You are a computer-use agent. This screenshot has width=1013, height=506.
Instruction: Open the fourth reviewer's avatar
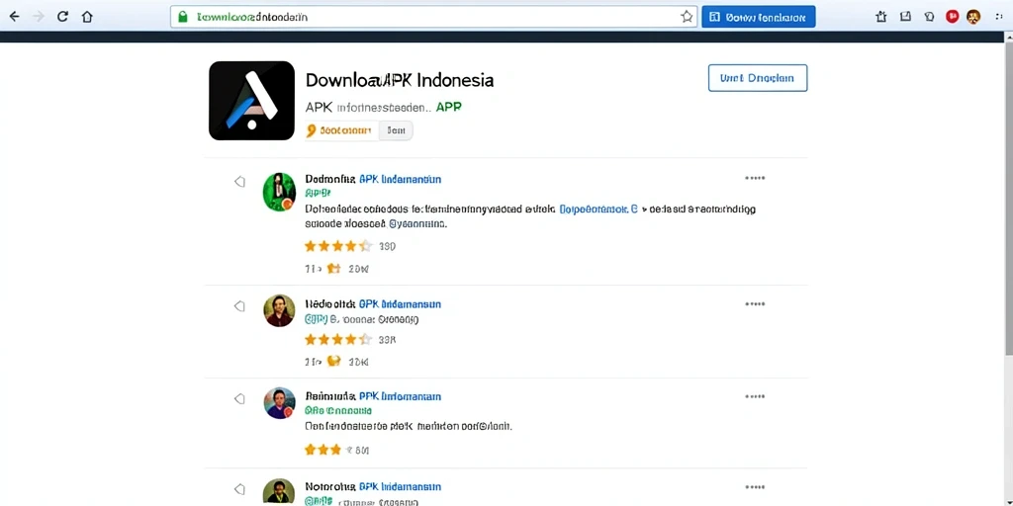click(280, 492)
